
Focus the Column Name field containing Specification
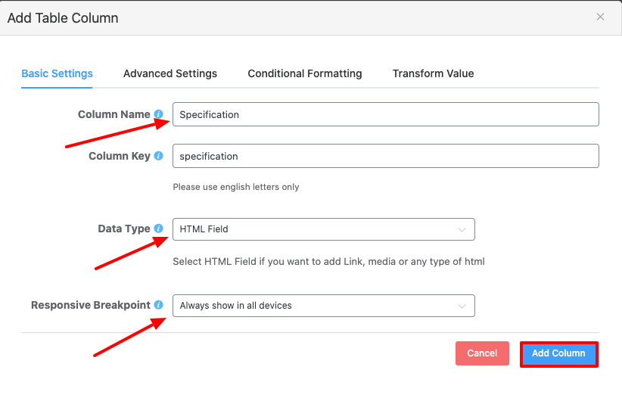tap(385, 115)
